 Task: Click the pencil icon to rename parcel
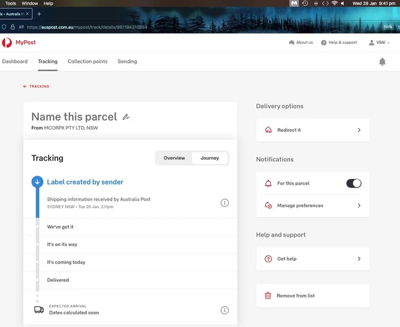tap(126, 117)
